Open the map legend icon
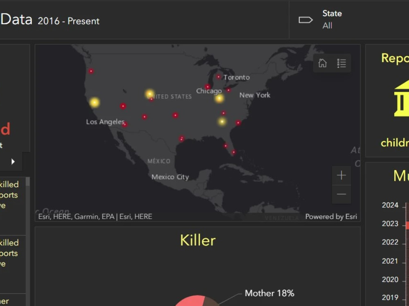This screenshot has height=306, width=409. coord(342,63)
